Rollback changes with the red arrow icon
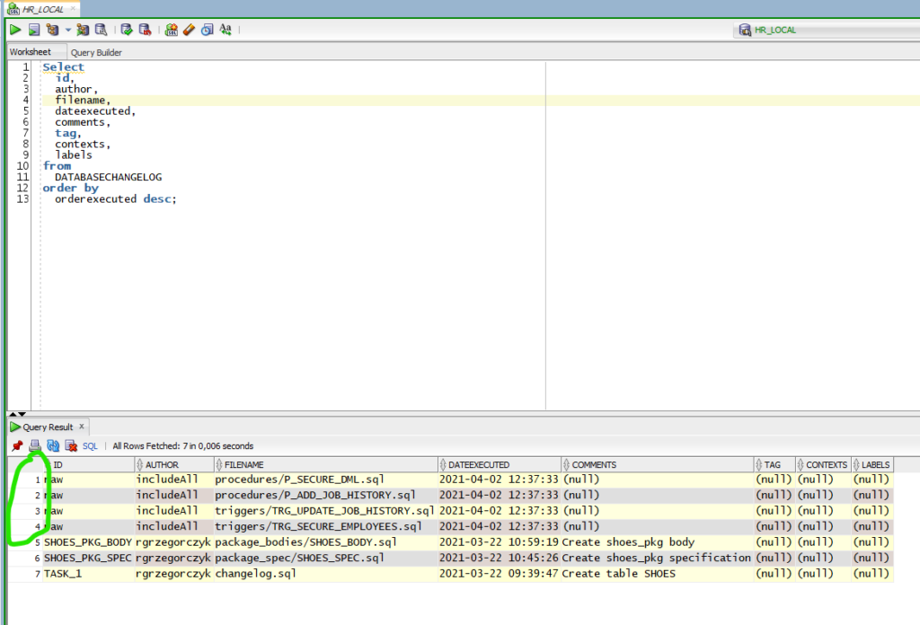The height and width of the screenshot is (625, 920). [145, 30]
